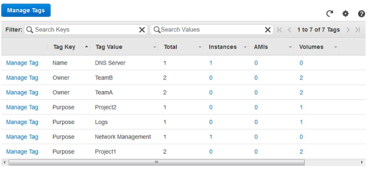Click the horizontal scrollbar thumb

click(156, 162)
